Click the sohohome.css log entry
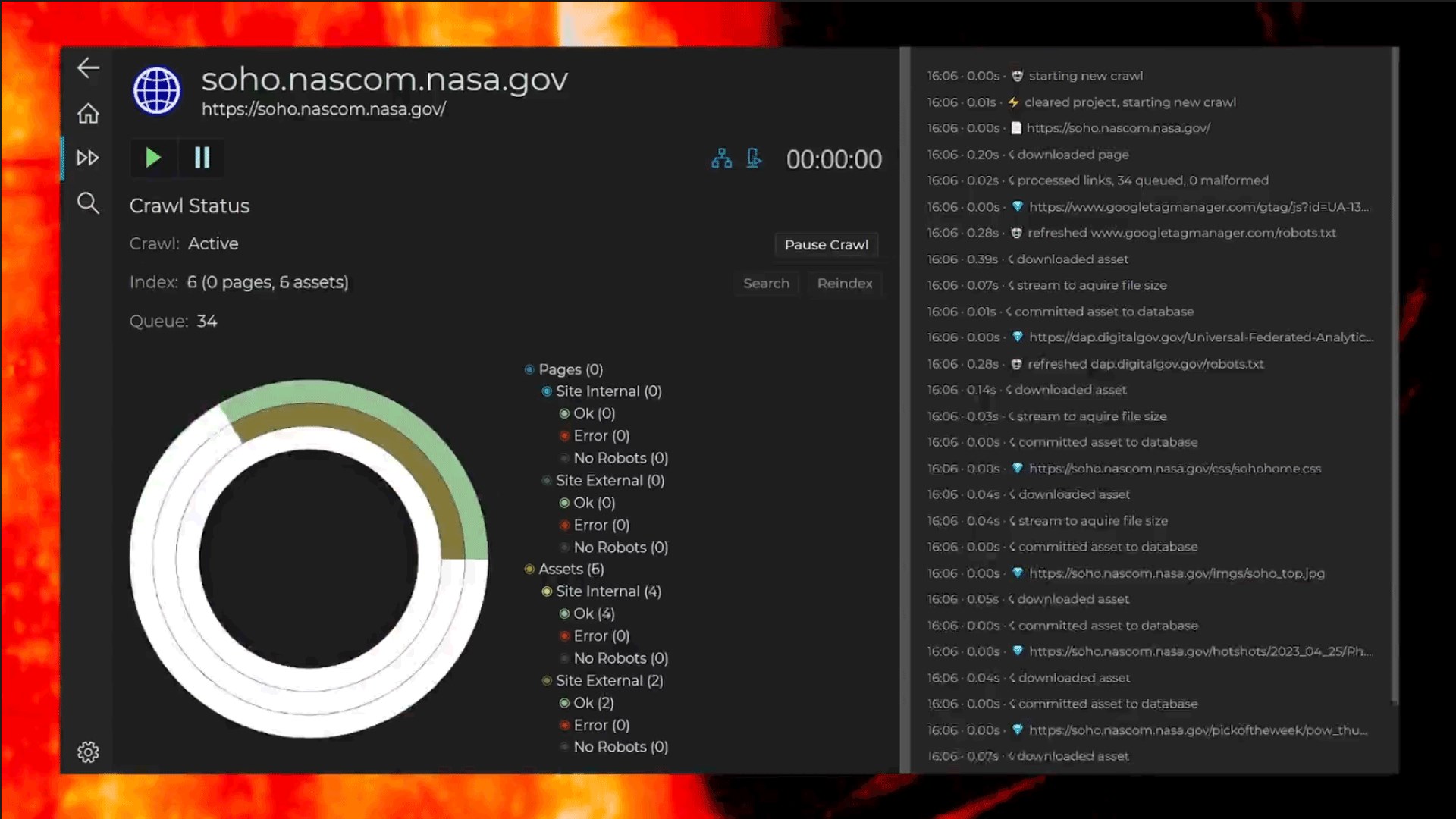Image resolution: width=1456 pixels, height=819 pixels. point(1174,469)
